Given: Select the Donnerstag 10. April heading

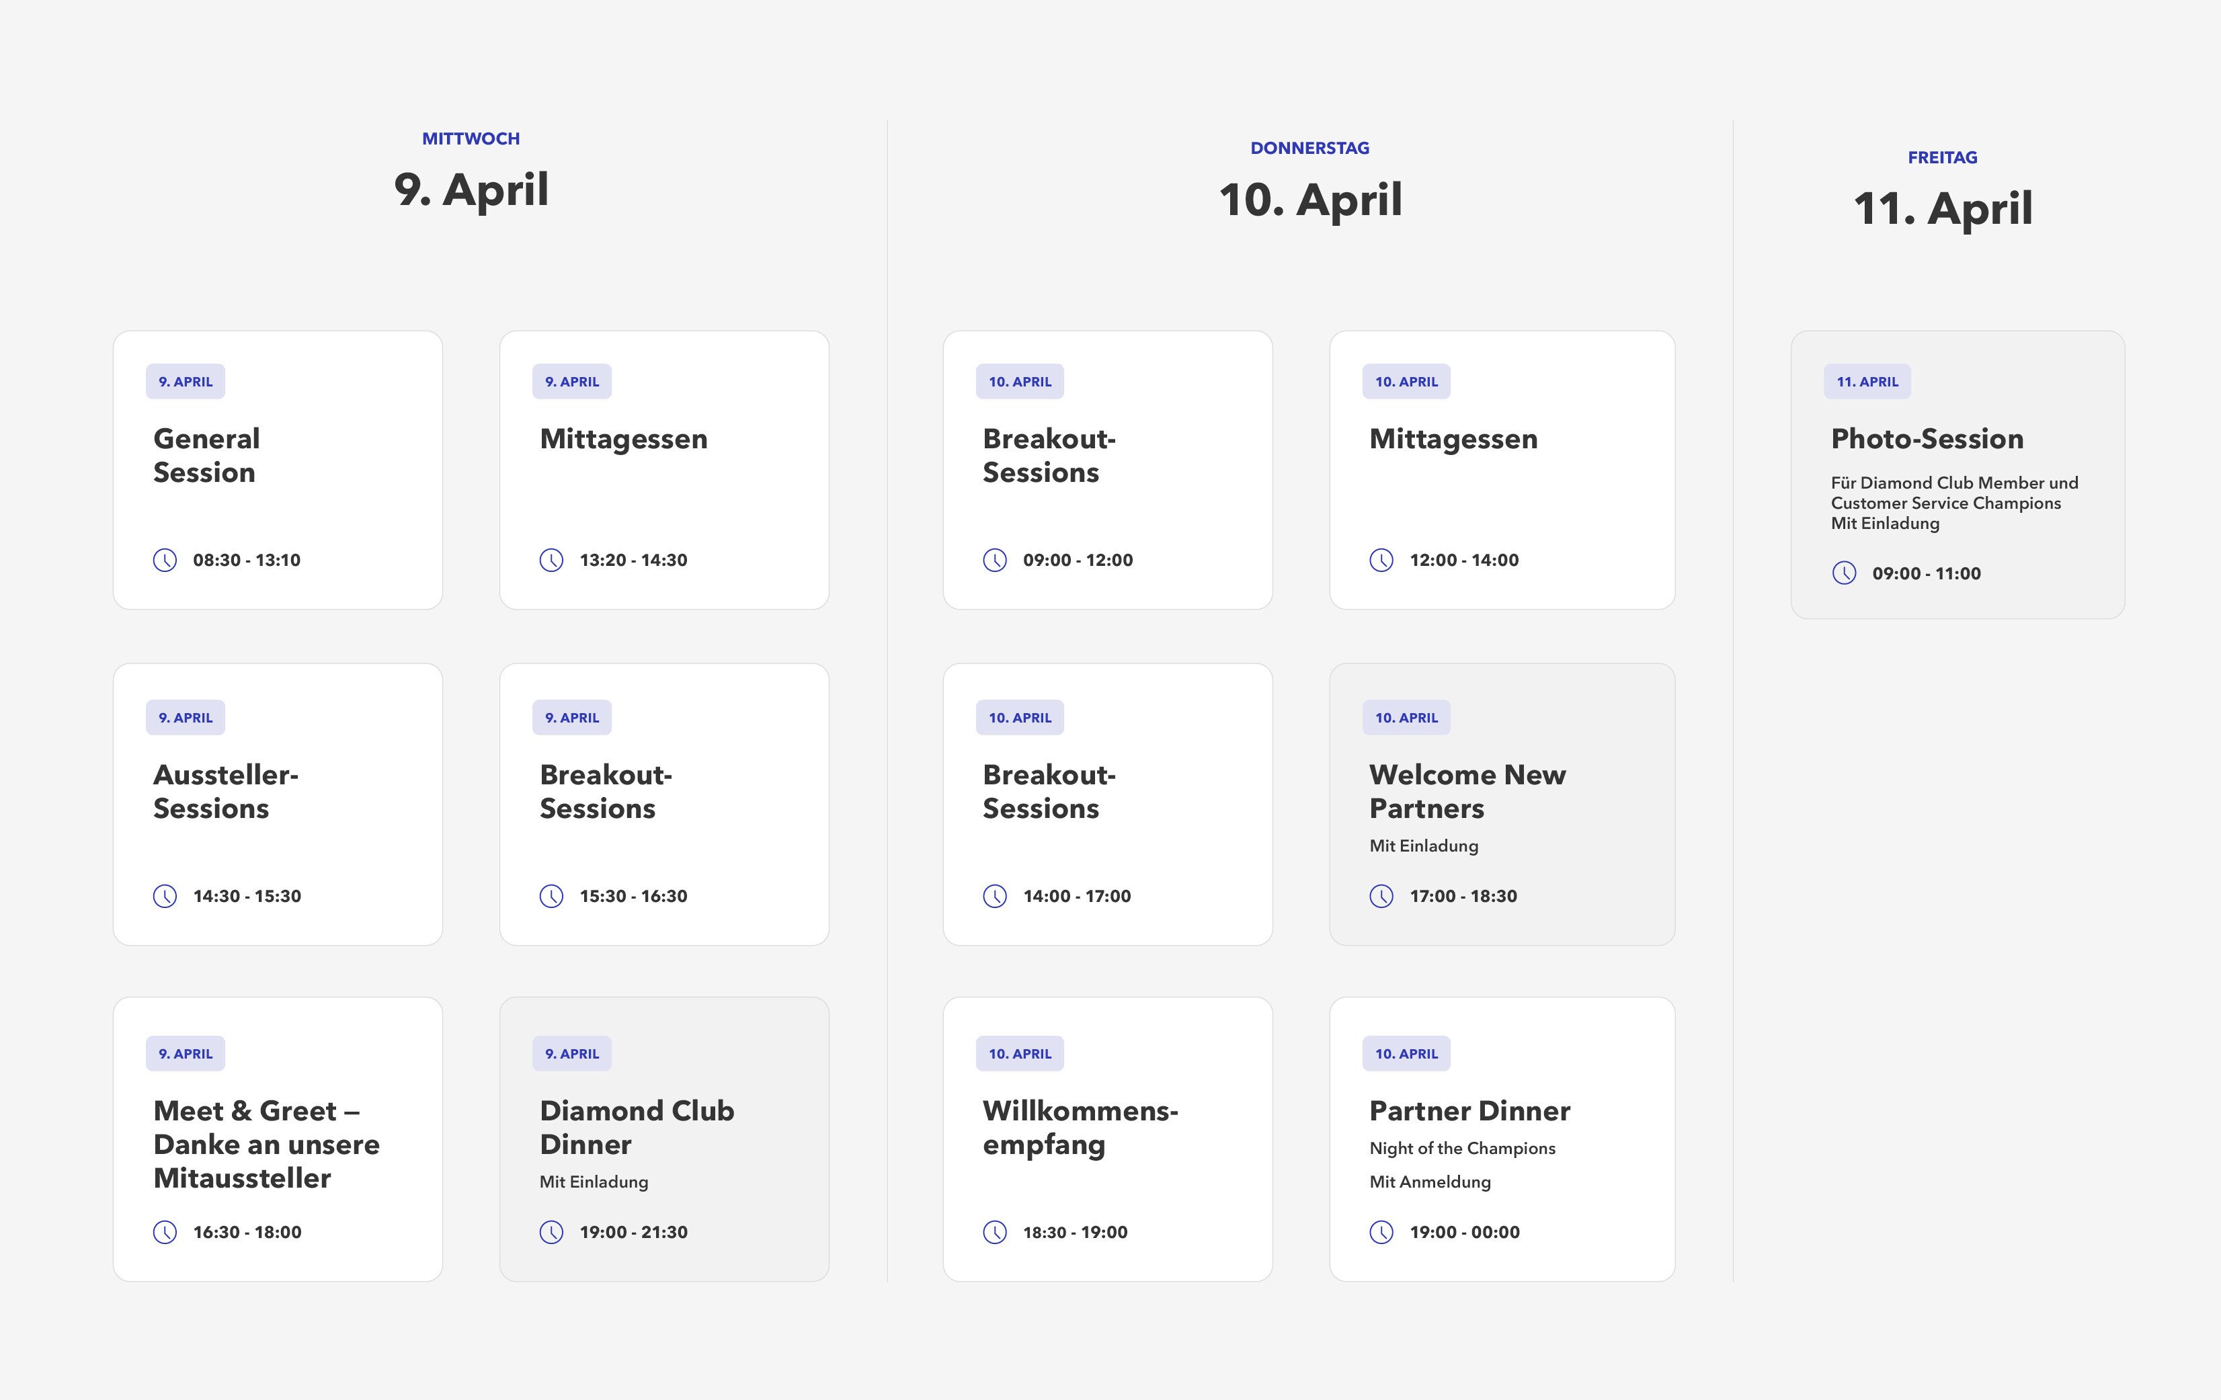Looking at the screenshot, I should 1311,198.
